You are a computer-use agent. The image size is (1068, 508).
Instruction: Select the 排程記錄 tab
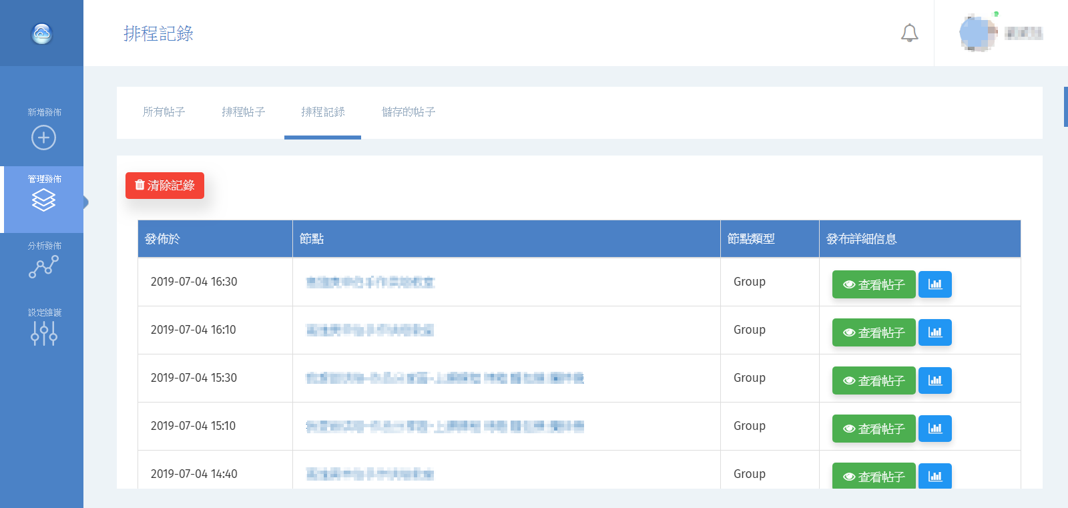(x=322, y=112)
